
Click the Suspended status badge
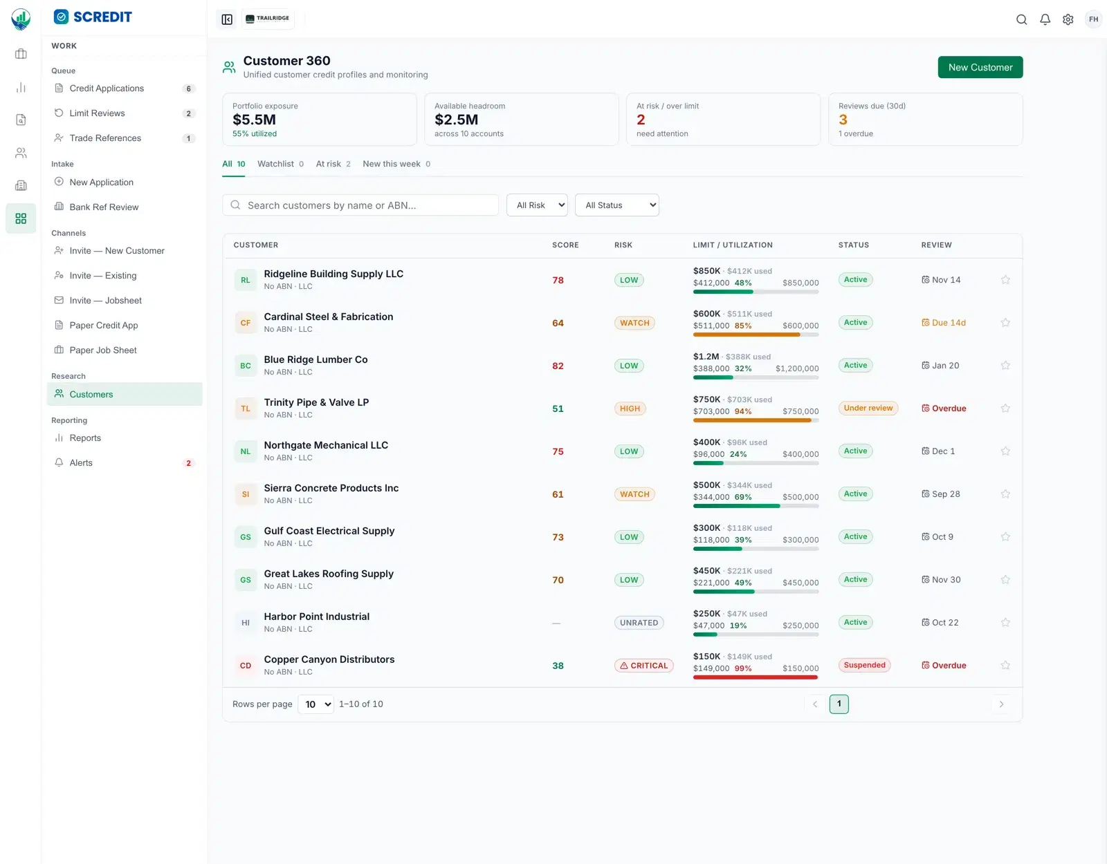coord(864,666)
